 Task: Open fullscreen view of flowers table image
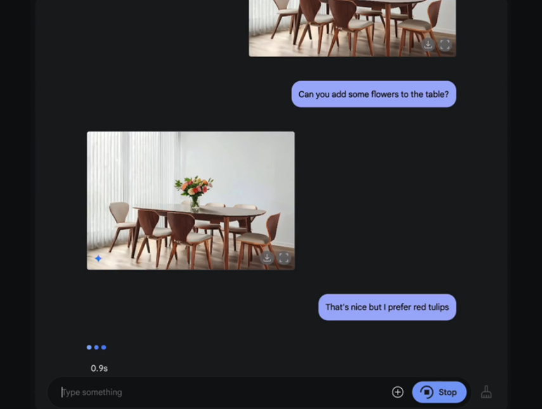coord(284,257)
